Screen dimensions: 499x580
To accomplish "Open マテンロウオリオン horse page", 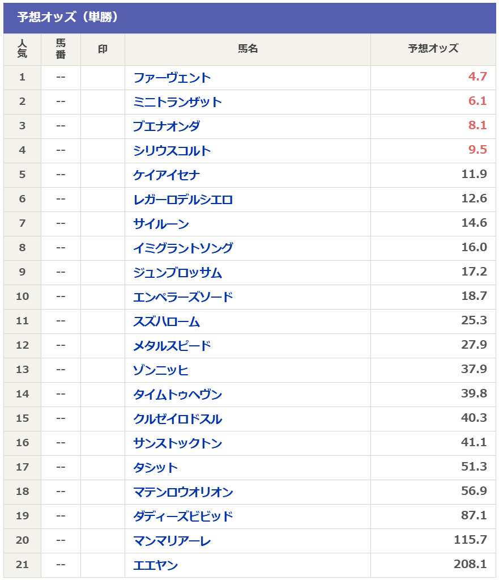I will pos(183,492).
